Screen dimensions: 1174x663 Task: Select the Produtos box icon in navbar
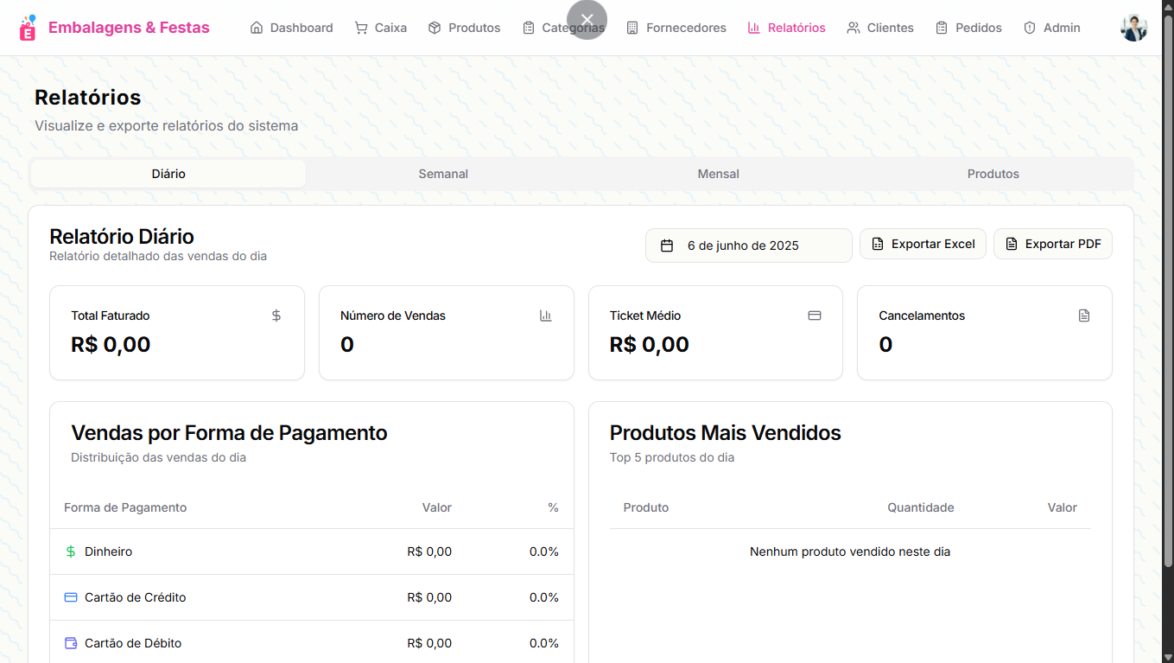click(434, 27)
